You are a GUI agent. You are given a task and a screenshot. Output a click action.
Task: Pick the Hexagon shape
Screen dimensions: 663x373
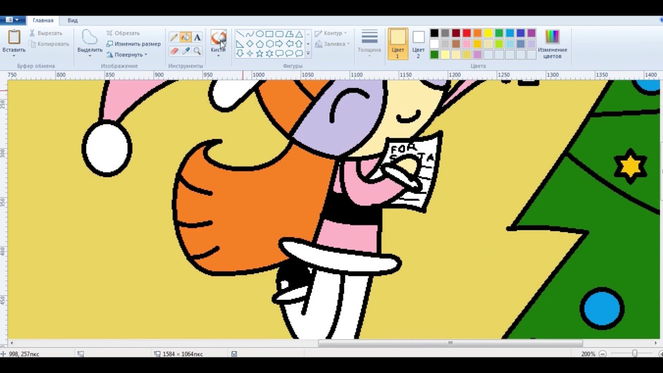[269, 44]
